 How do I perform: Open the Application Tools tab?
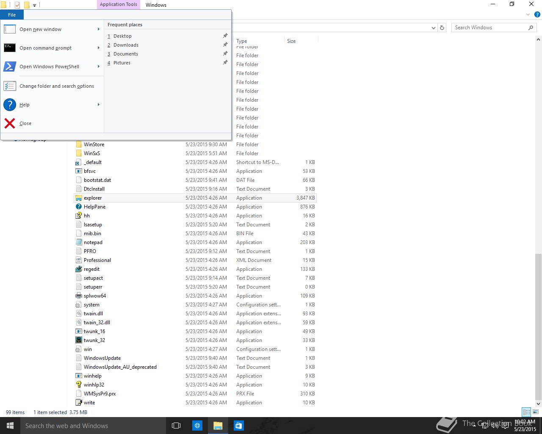coord(119,5)
